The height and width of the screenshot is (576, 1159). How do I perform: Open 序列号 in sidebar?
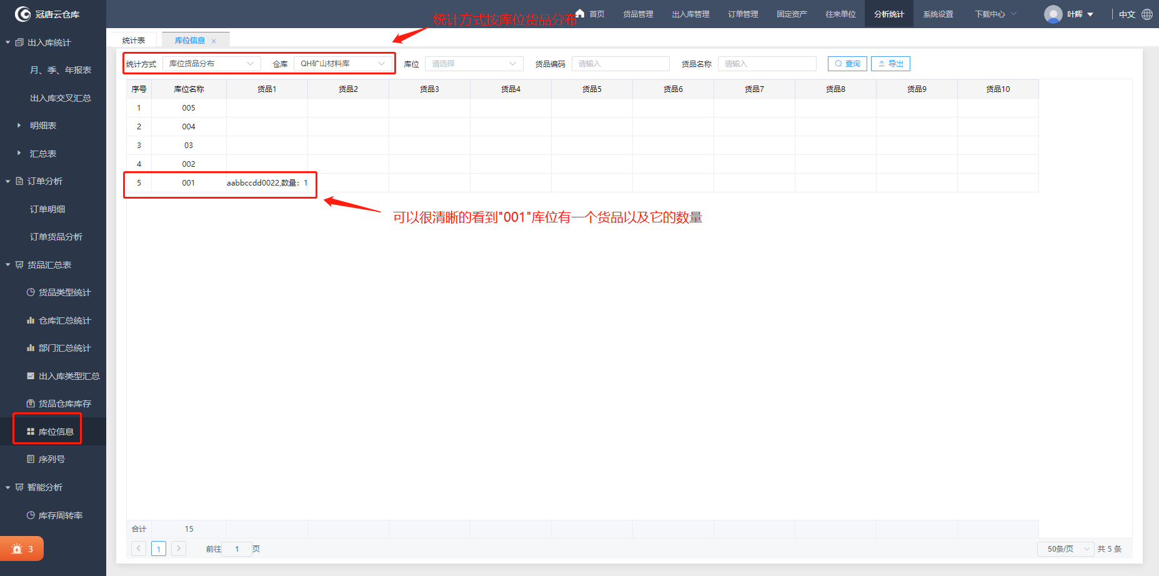pyautogui.click(x=46, y=459)
